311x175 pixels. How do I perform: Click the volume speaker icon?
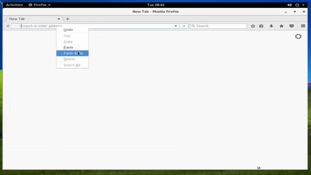click(290, 5)
